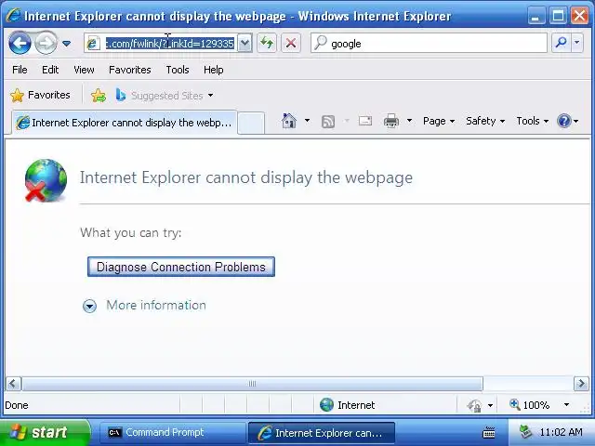The height and width of the screenshot is (446, 595).
Task: Click the error page heading text
Action: 245,177
